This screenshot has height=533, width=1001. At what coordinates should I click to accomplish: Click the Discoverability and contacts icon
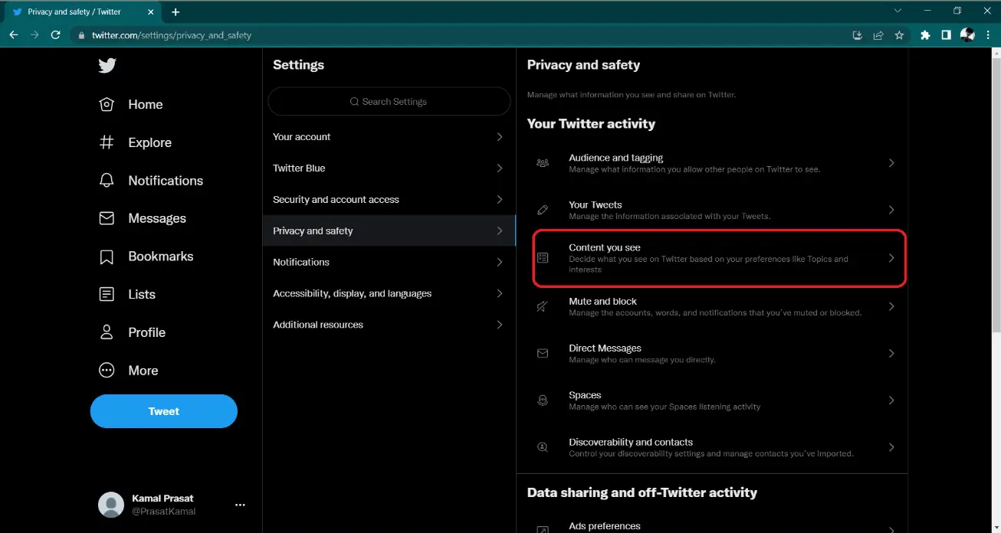(x=543, y=447)
